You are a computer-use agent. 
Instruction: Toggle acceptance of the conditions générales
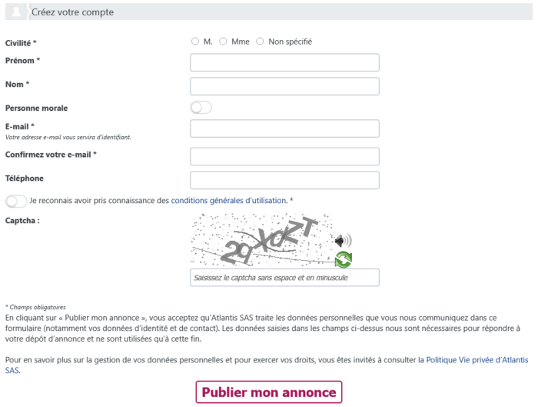point(15,201)
